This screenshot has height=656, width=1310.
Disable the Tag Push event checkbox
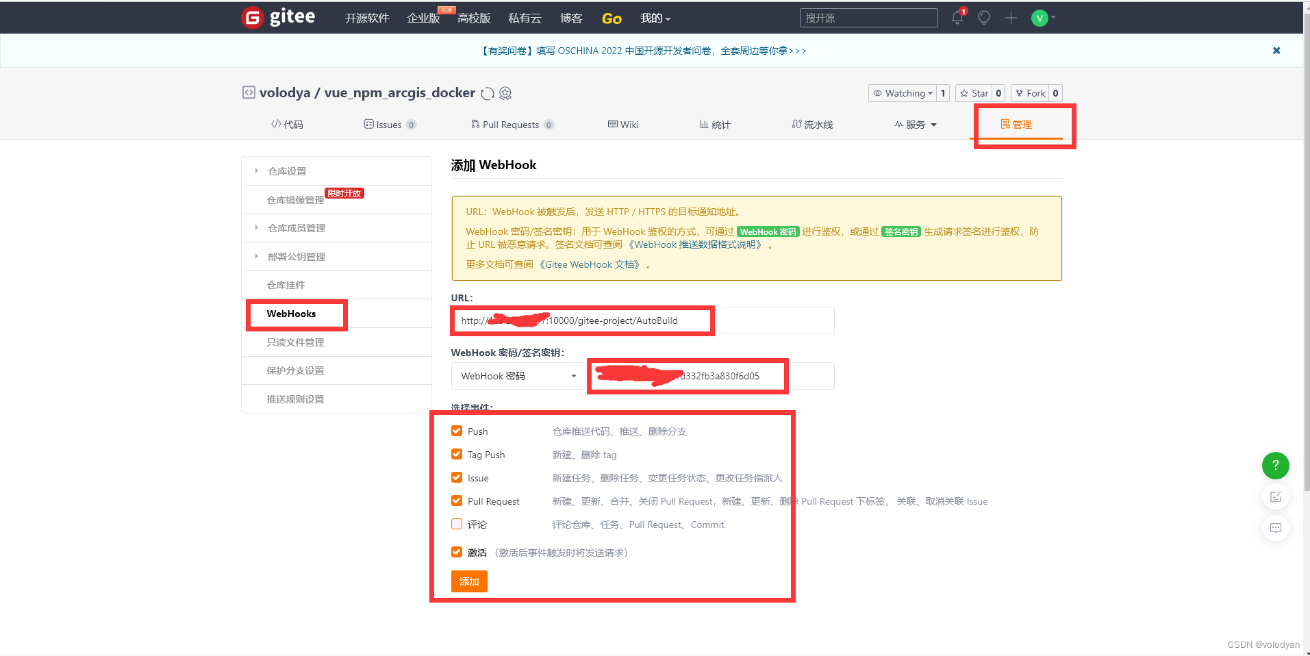(x=456, y=454)
